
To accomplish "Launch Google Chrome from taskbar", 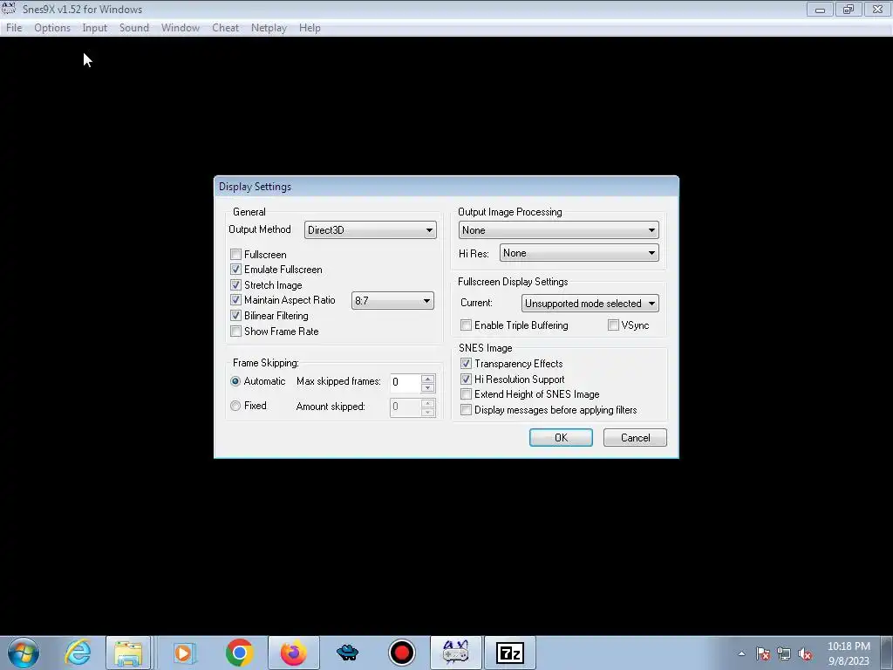I will [239, 653].
